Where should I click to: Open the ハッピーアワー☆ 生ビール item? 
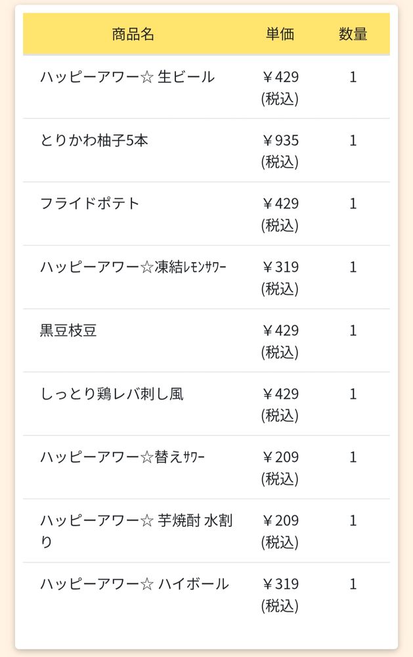pos(127,77)
